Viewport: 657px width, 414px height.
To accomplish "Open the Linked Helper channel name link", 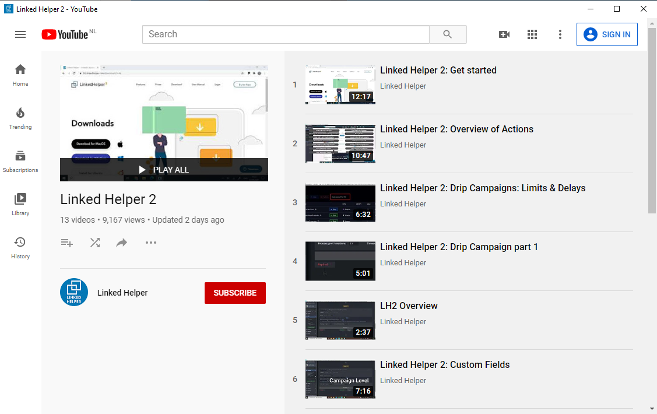I will click(x=122, y=293).
